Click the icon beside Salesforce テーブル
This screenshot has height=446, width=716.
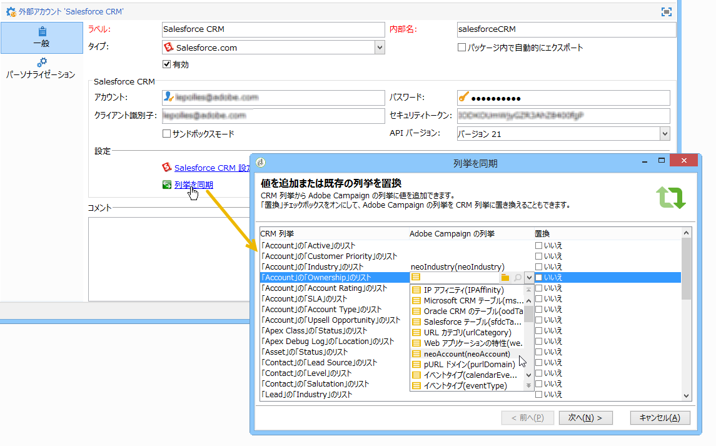point(416,322)
